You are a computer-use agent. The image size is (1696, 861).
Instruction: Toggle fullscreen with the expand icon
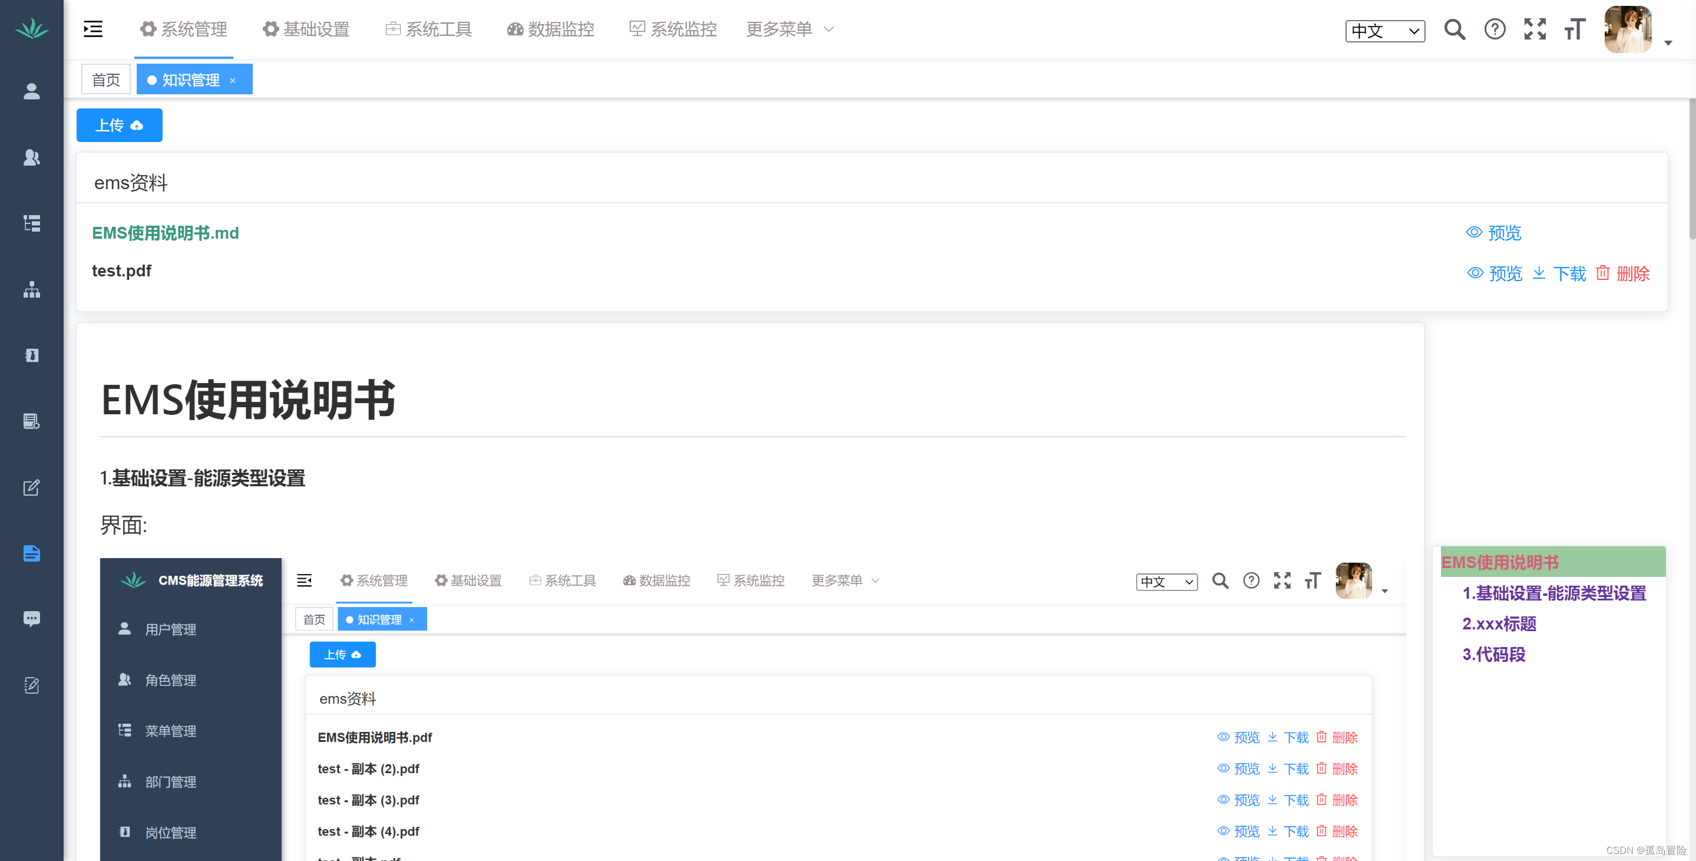tap(1535, 29)
